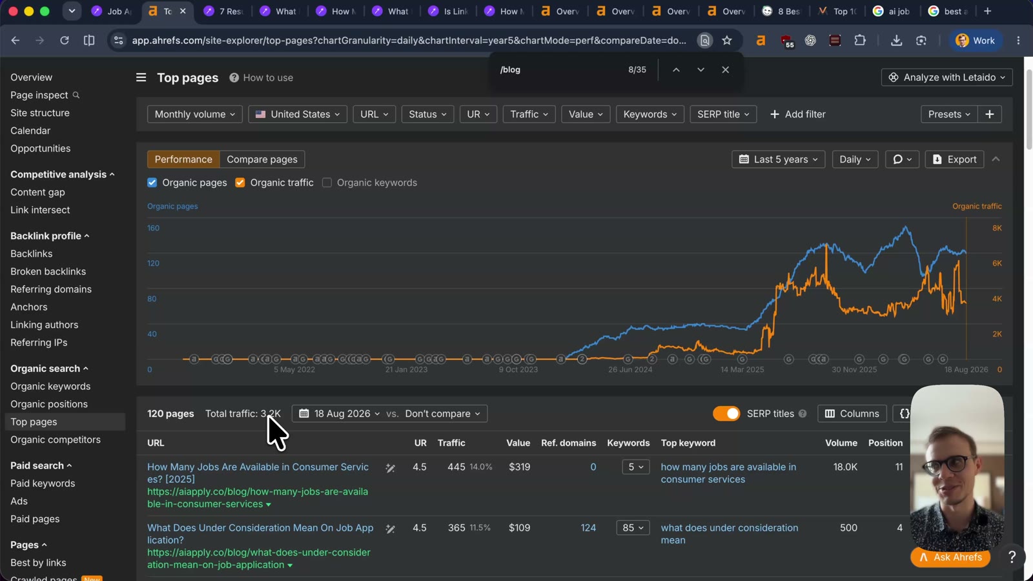Collapse the chart panel with the chevron
Viewport: 1033px width, 581px height.
[x=996, y=159]
